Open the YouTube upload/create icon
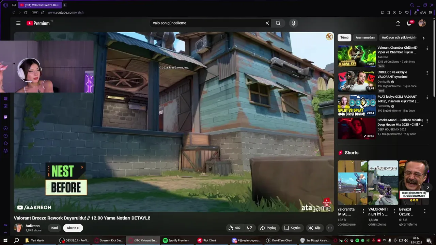 tap(398, 23)
